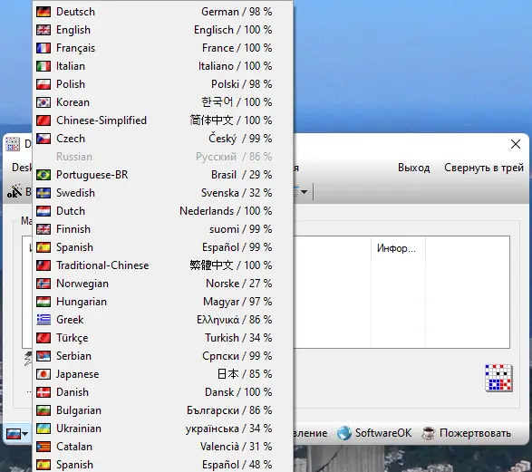The width and height of the screenshot is (532, 472).
Task: Click the SoftwareOK globe icon
Action: tap(344, 433)
